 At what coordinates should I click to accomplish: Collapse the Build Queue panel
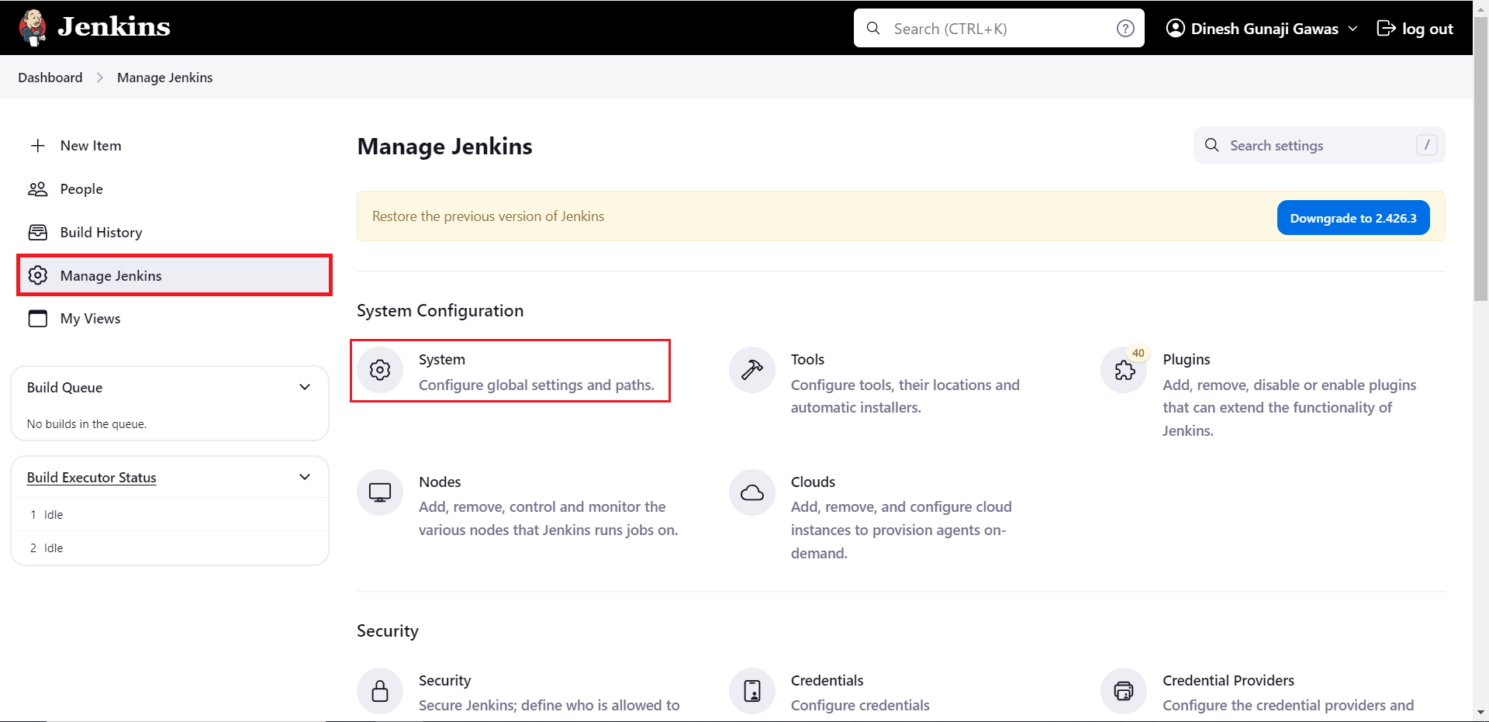(305, 387)
